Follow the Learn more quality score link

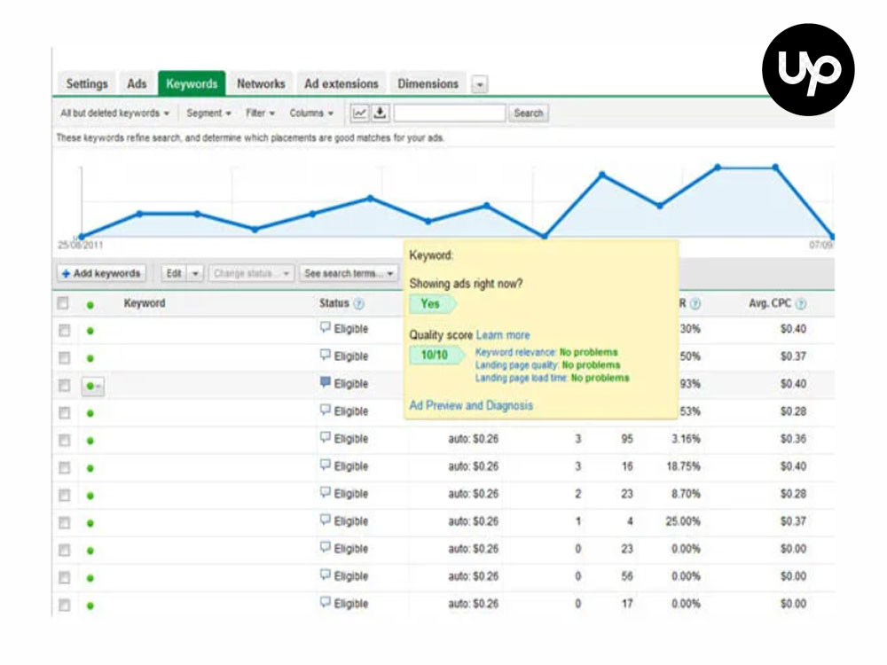[x=503, y=335]
